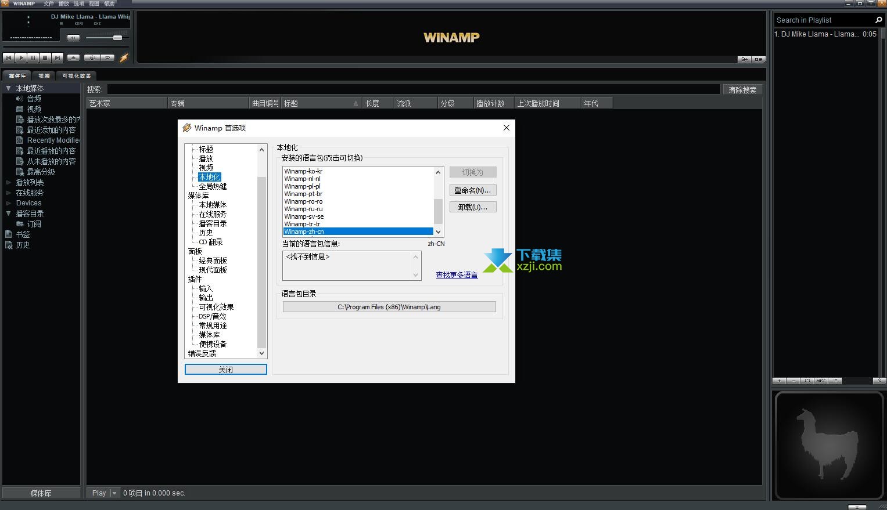Open the playlist List options button
The height and width of the screenshot is (510, 887).
(x=835, y=381)
